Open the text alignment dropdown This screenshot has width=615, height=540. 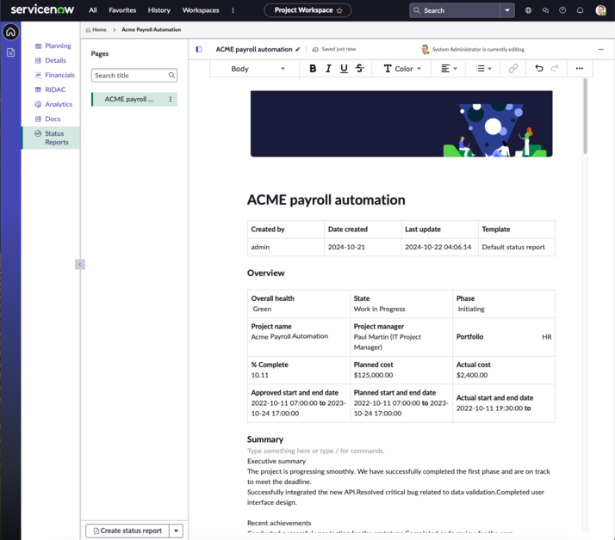coord(449,69)
